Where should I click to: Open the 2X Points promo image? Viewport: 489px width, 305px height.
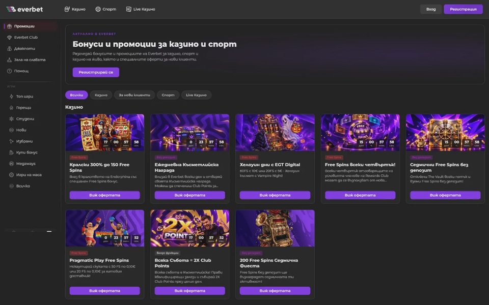coord(190,228)
